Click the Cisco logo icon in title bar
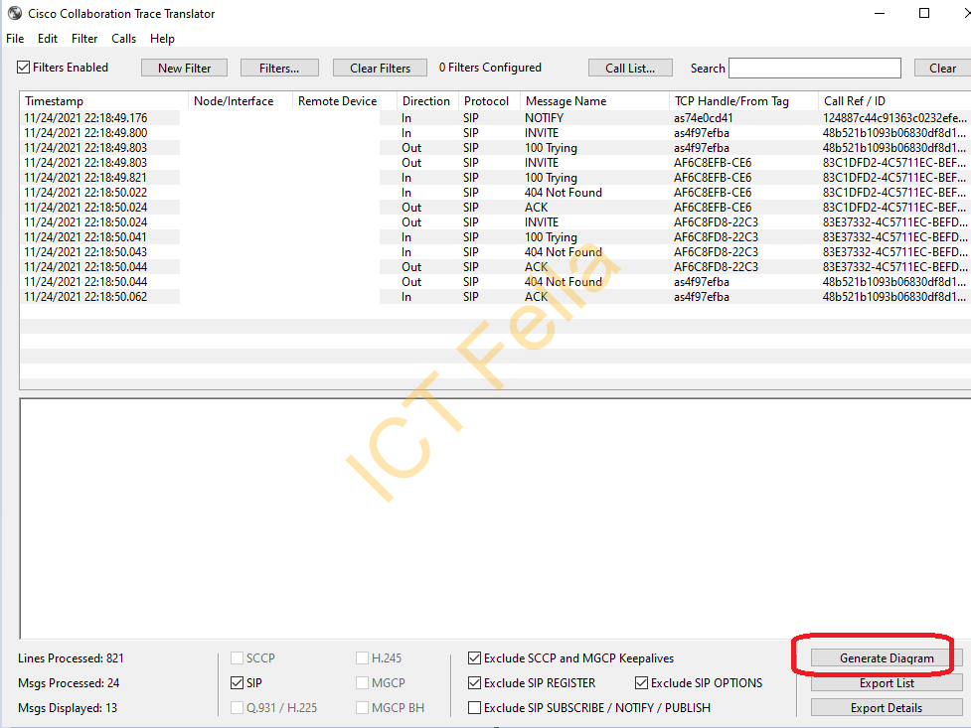The width and height of the screenshot is (971, 728). [14, 13]
